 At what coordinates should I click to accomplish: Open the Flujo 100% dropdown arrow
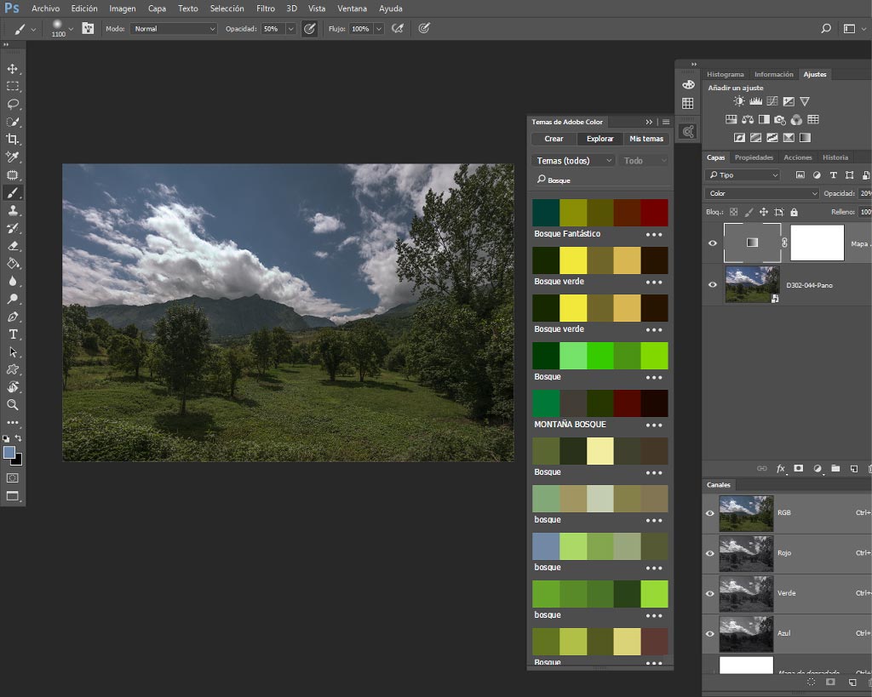click(x=379, y=28)
